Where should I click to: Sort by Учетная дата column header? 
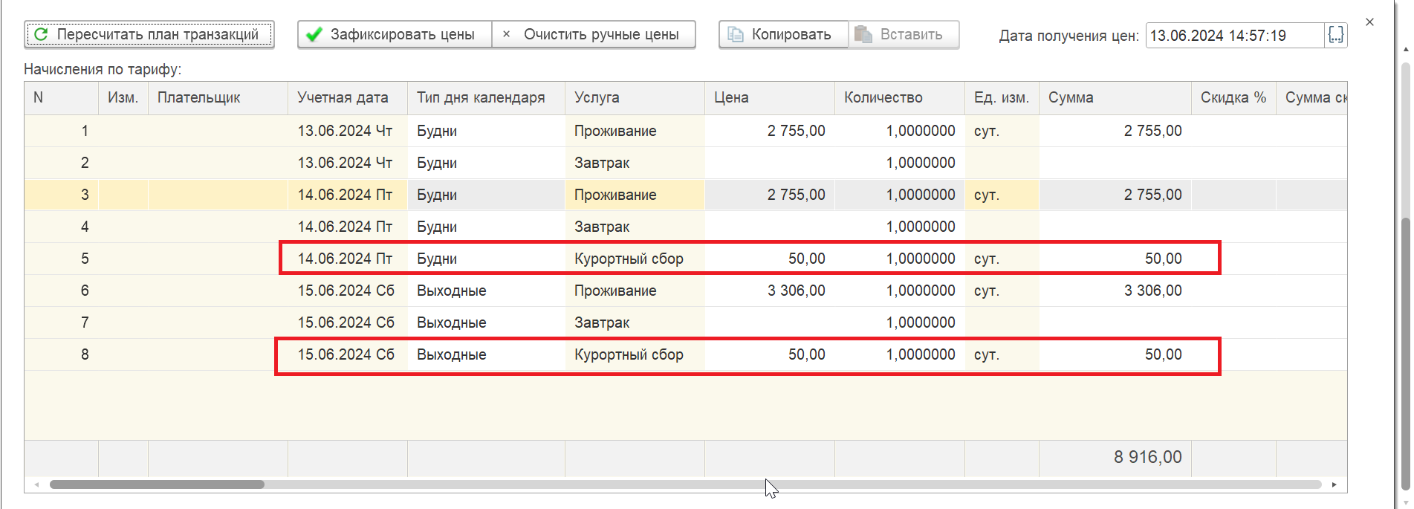pos(348,98)
